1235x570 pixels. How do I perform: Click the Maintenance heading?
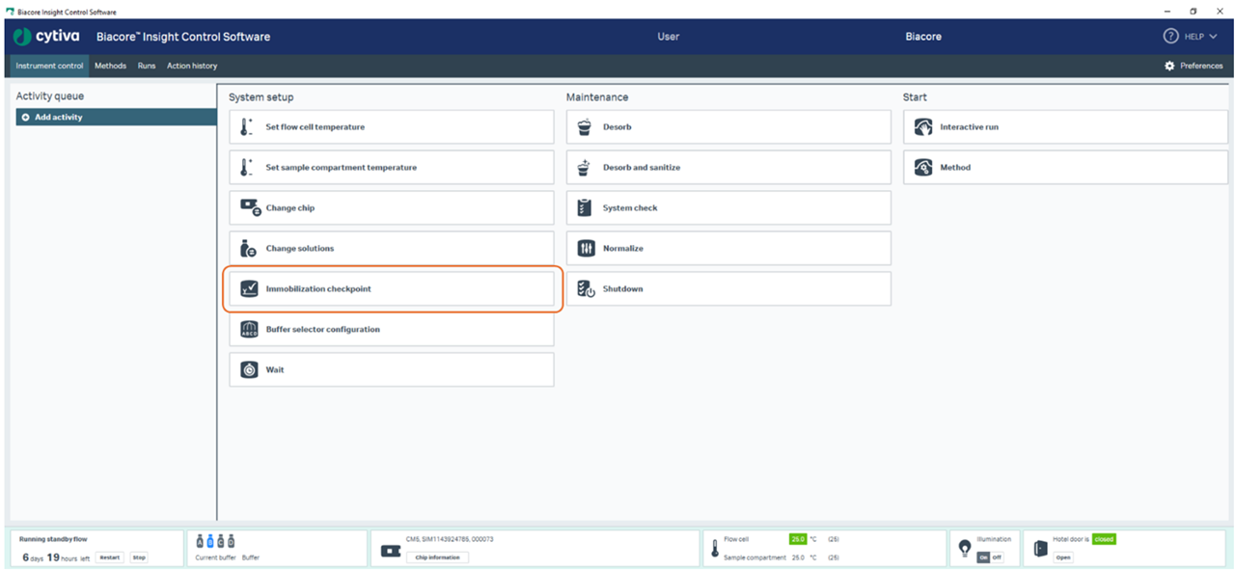coord(597,97)
